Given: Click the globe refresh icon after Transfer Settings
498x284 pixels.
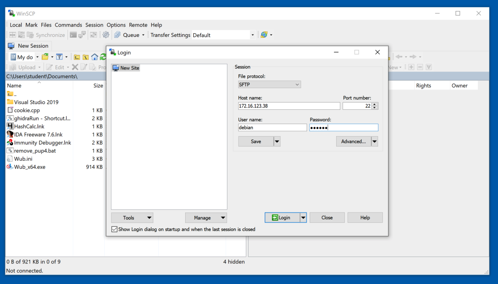Looking at the screenshot, I should pos(264,35).
